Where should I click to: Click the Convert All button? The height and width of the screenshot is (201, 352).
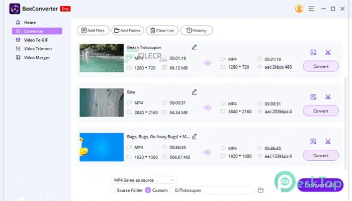[320, 185]
